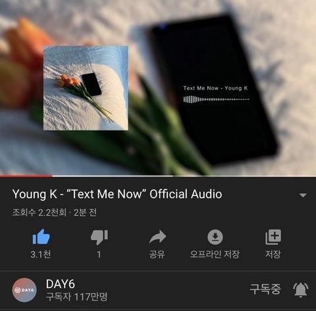Tap the offline download icon
This screenshot has width=316, height=311.
215,237
